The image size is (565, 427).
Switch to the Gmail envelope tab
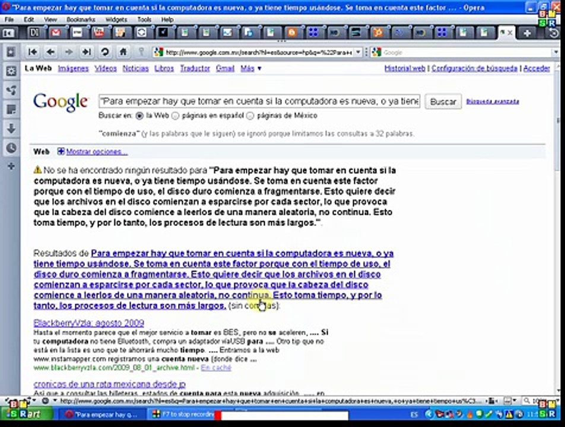56,33
